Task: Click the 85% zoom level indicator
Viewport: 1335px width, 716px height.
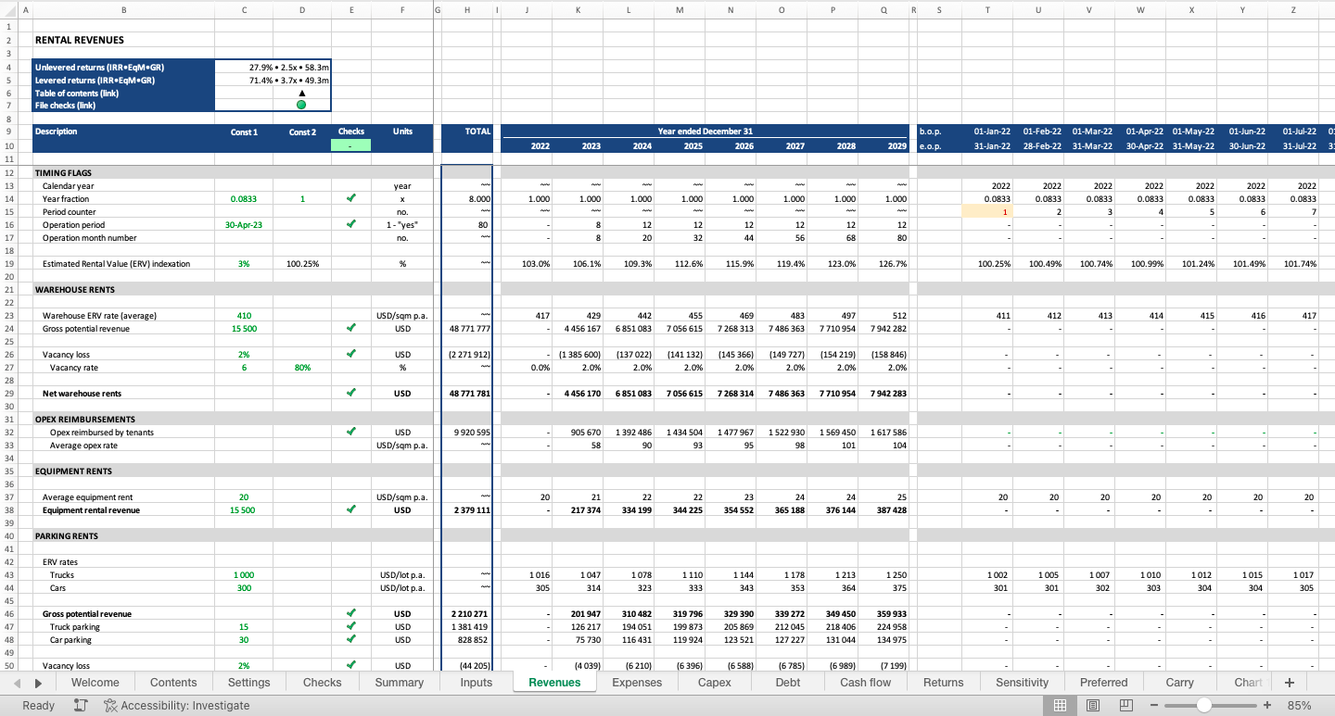Action: coord(1300,705)
